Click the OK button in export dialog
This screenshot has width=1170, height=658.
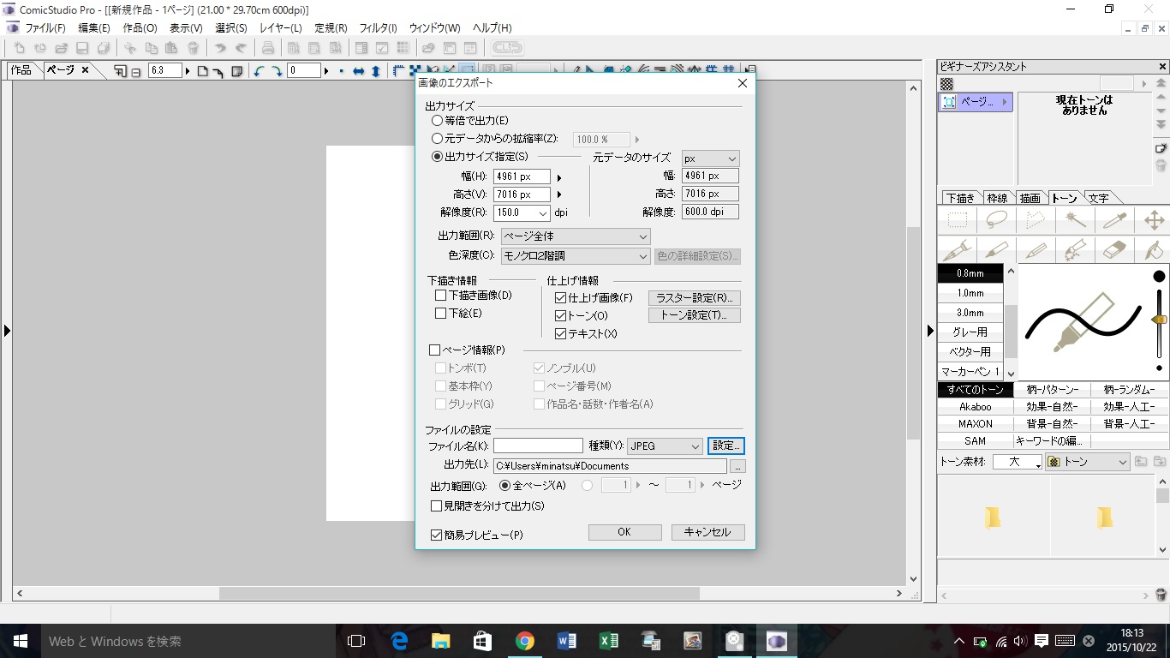(624, 532)
